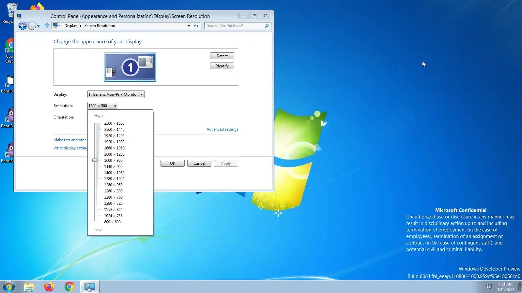Choose 1280 × 768 resolution
Screen dimensions: 522x293
point(113,197)
